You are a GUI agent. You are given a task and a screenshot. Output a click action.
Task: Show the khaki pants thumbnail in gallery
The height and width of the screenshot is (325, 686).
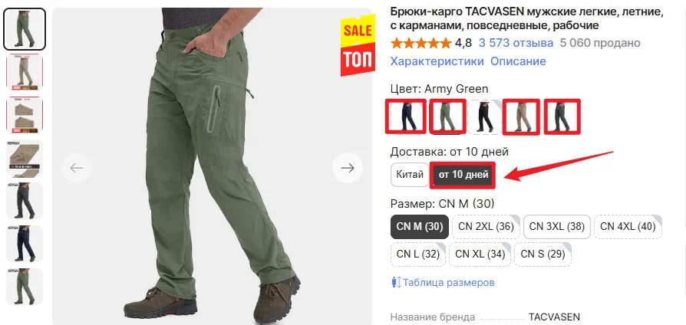[x=25, y=71]
